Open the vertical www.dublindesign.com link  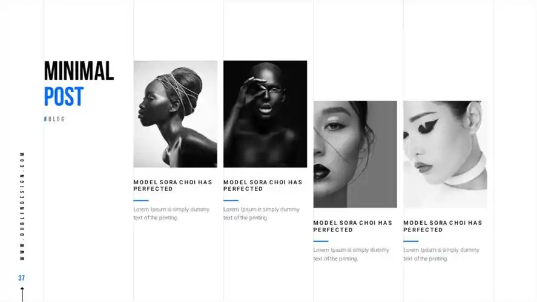pos(22,206)
